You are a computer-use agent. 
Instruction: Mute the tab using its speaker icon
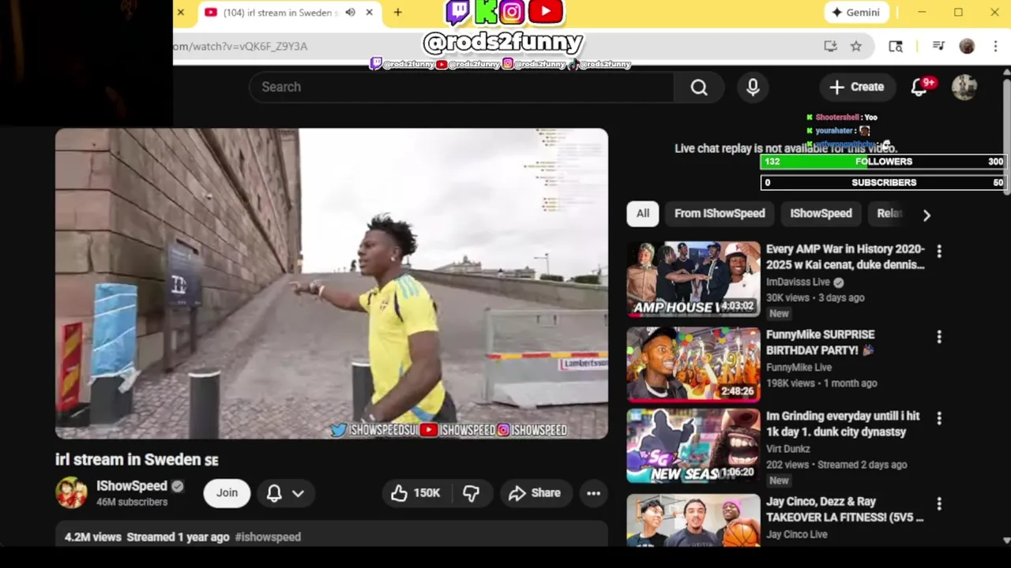(350, 13)
